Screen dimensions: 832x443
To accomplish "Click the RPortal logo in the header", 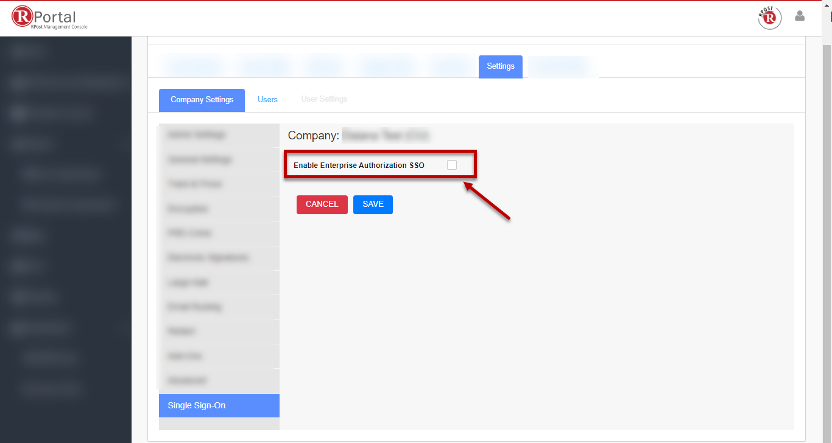I will [x=50, y=18].
